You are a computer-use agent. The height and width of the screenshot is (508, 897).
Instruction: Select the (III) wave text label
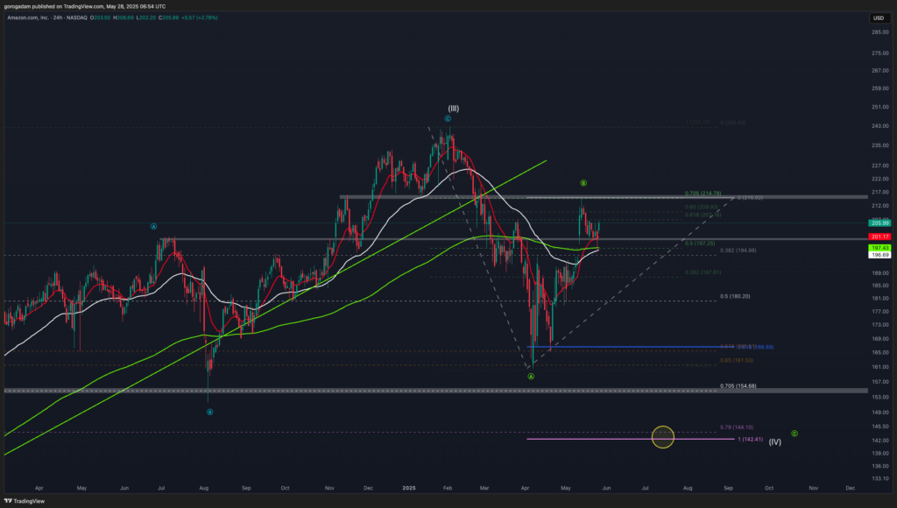tap(454, 109)
